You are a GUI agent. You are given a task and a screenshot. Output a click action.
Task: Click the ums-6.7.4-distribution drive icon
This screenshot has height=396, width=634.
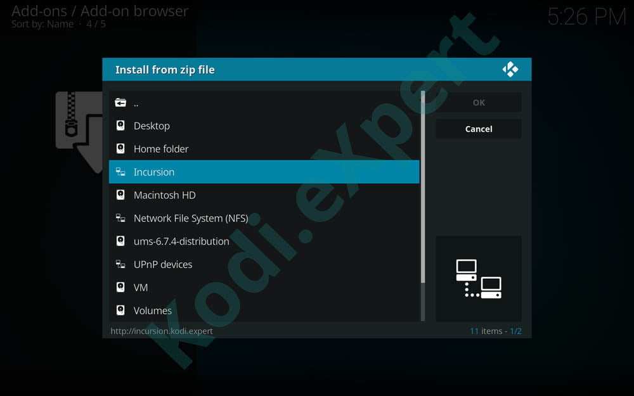(120, 241)
